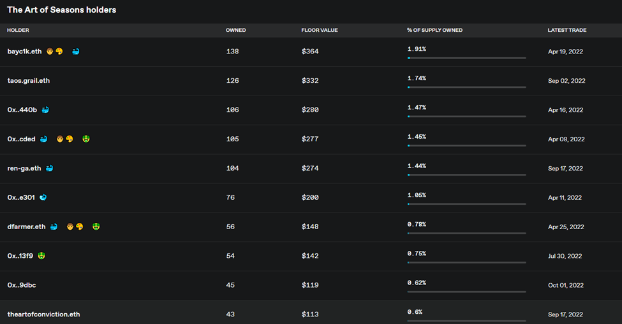Sort by the FLOOR VALUE column header
The height and width of the screenshot is (324, 622).
click(x=320, y=30)
